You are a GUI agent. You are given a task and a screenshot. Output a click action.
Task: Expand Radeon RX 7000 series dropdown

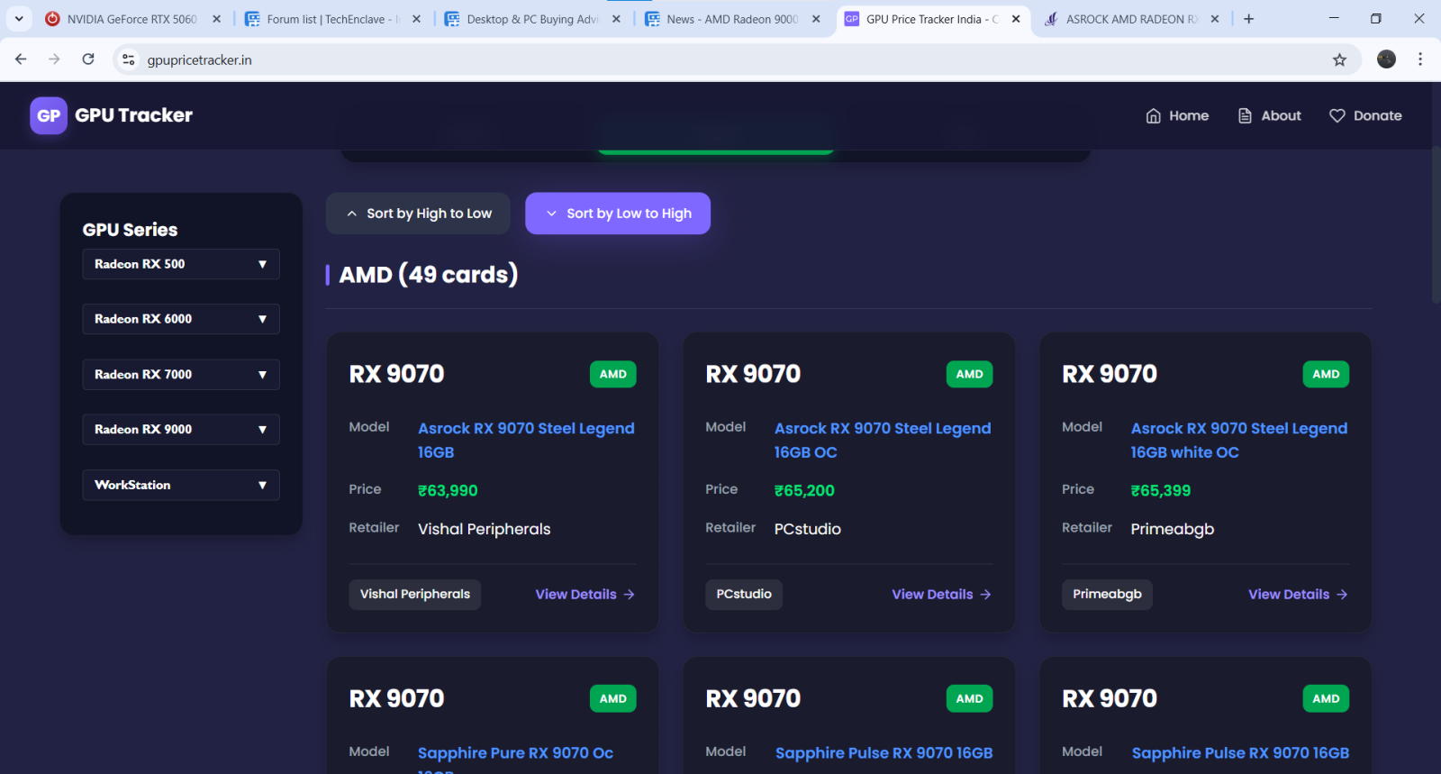coord(181,375)
